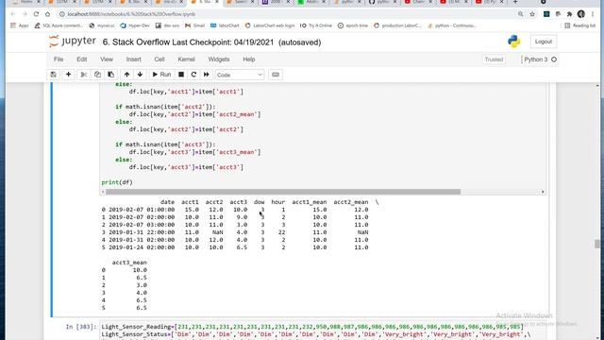The image size is (604, 340).
Task: Click the horizontal scrollbar of code cell
Action: tap(283, 192)
